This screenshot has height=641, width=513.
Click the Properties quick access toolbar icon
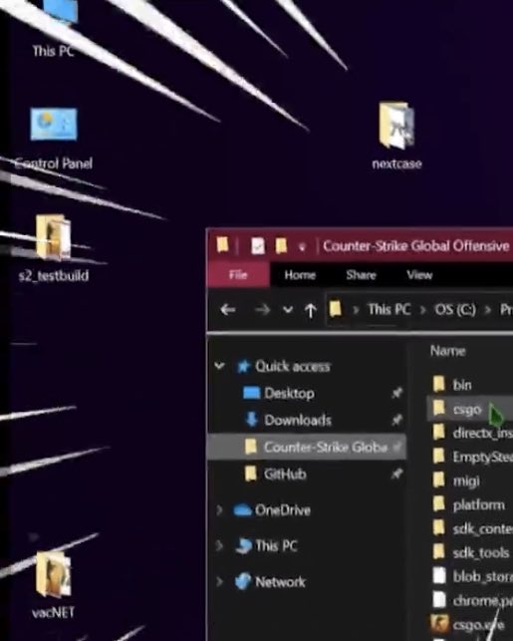(258, 245)
